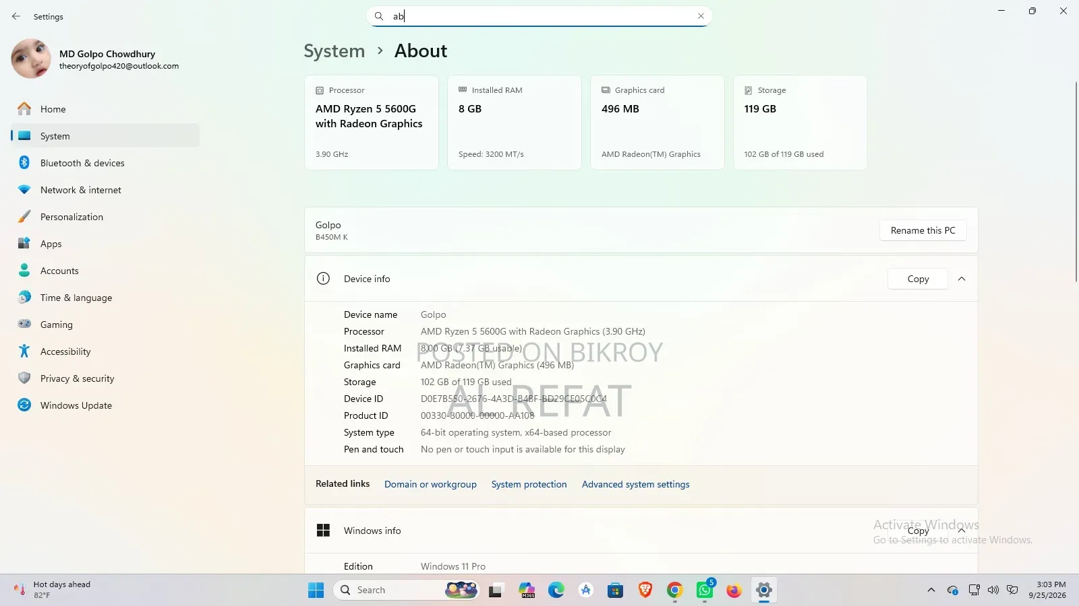This screenshot has width=1079, height=606.
Task: Click the Gaming controller icon
Action: [x=24, y=325]
